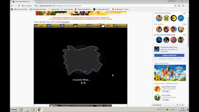Show next games in Juegos Instantáneos
199x112 pixels.
tap(185, 18)
